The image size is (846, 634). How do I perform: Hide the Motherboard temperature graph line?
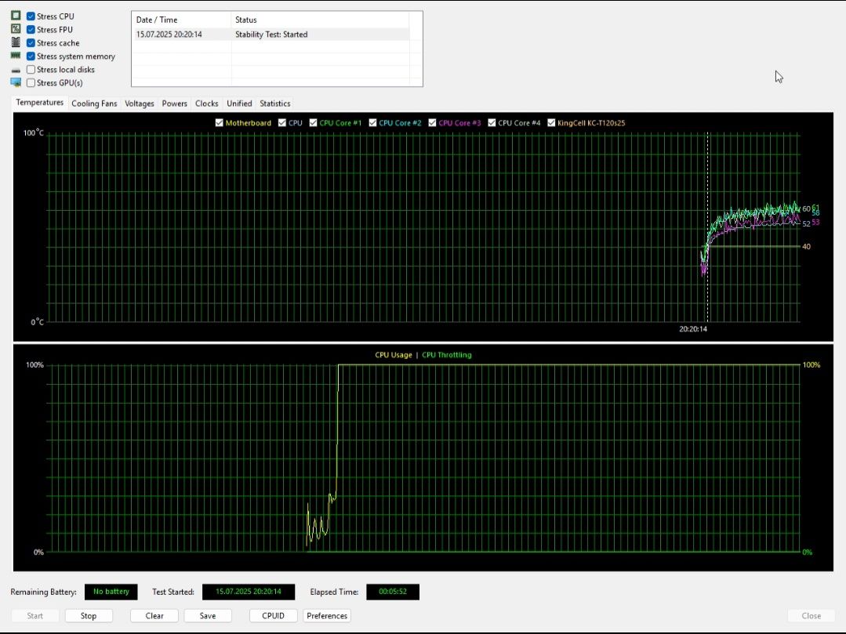pos(219,122)
